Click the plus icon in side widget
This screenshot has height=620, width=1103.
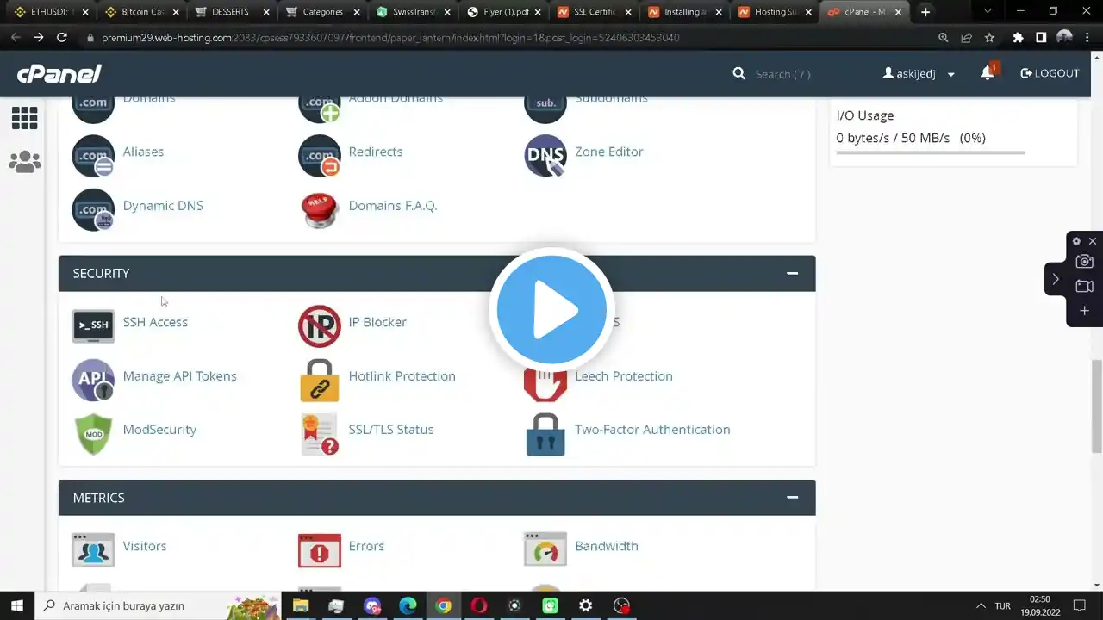(x=1084, y=310)
